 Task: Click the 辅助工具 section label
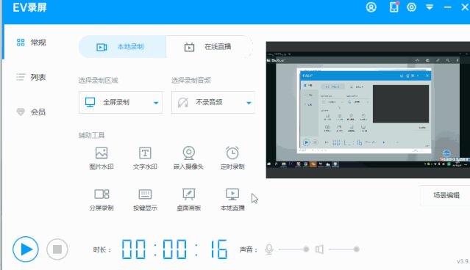pyautogui.click(x=92, y=135)
